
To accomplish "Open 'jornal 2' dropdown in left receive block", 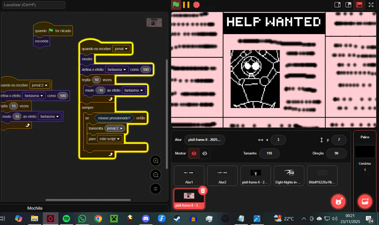I will [40, 85].
